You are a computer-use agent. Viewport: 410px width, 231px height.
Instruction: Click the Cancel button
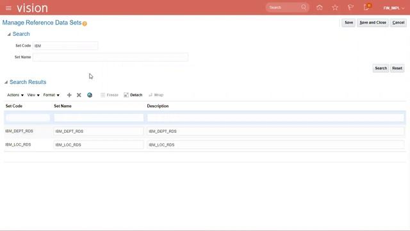398,23
